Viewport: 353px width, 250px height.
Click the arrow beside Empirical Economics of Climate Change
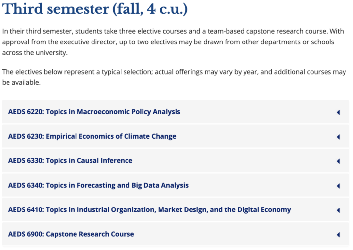click(x=338, y=137)
